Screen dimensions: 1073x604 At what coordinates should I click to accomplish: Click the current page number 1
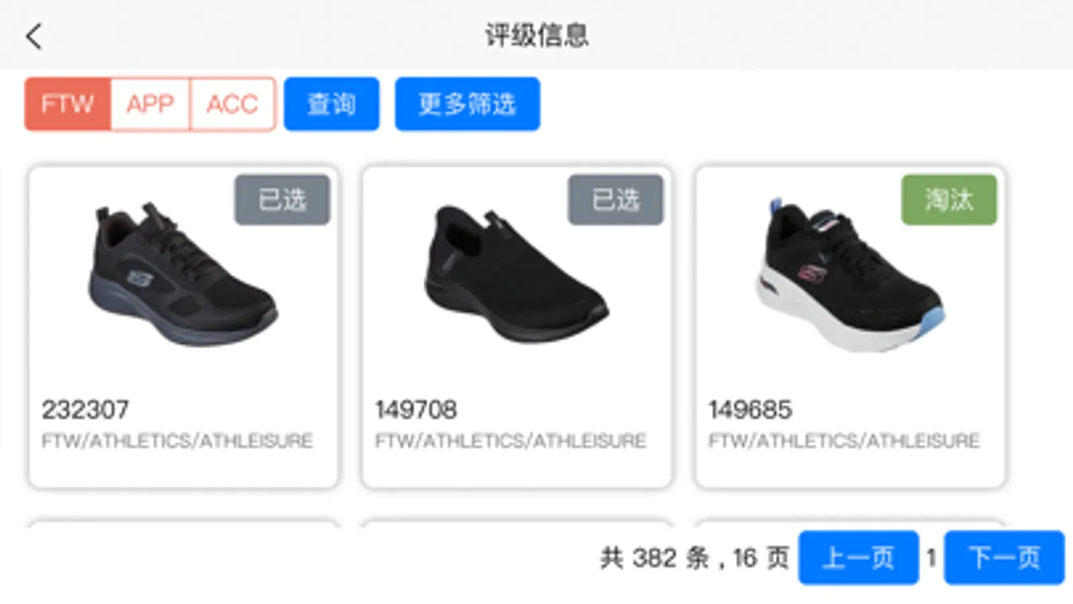tap(931, 558)
